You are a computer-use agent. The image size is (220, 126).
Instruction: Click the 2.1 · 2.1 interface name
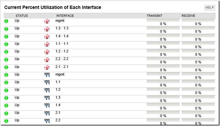62,67
